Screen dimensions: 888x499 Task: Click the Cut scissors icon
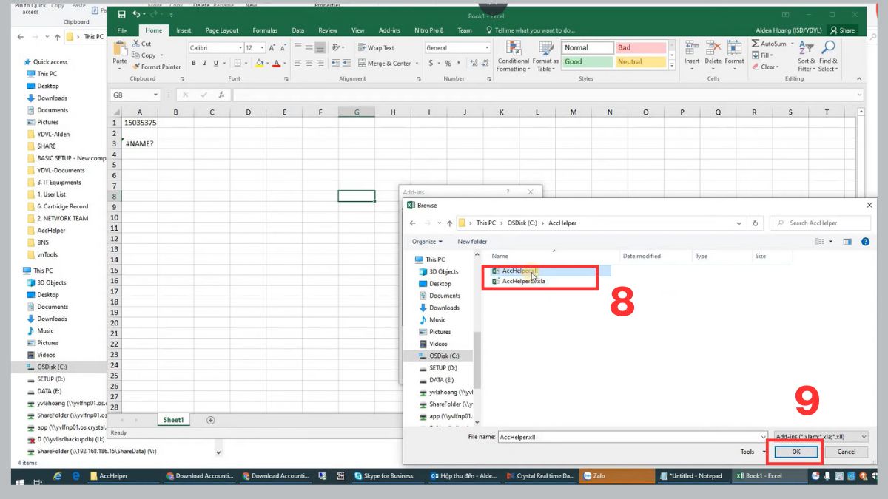click(x=136, y=44)
